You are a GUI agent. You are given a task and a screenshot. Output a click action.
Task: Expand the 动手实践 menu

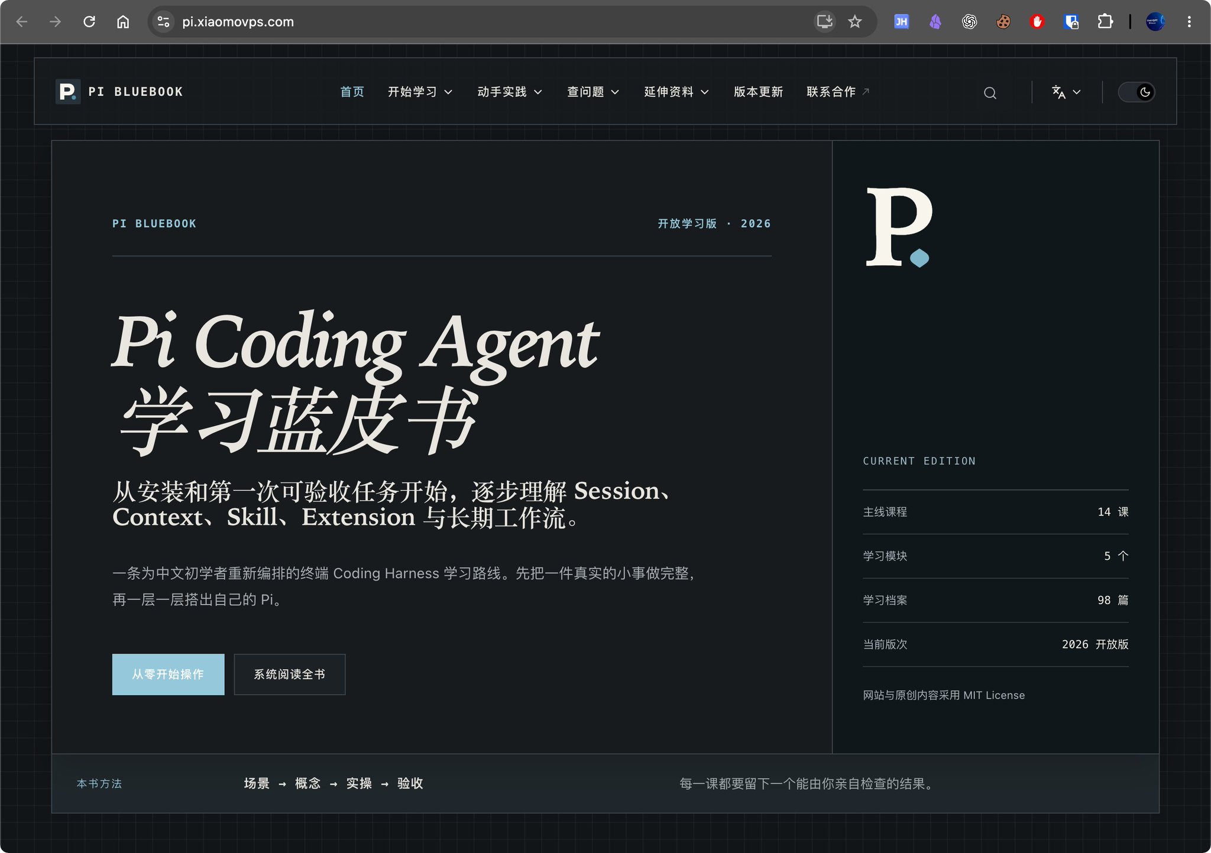coord(510,92)
